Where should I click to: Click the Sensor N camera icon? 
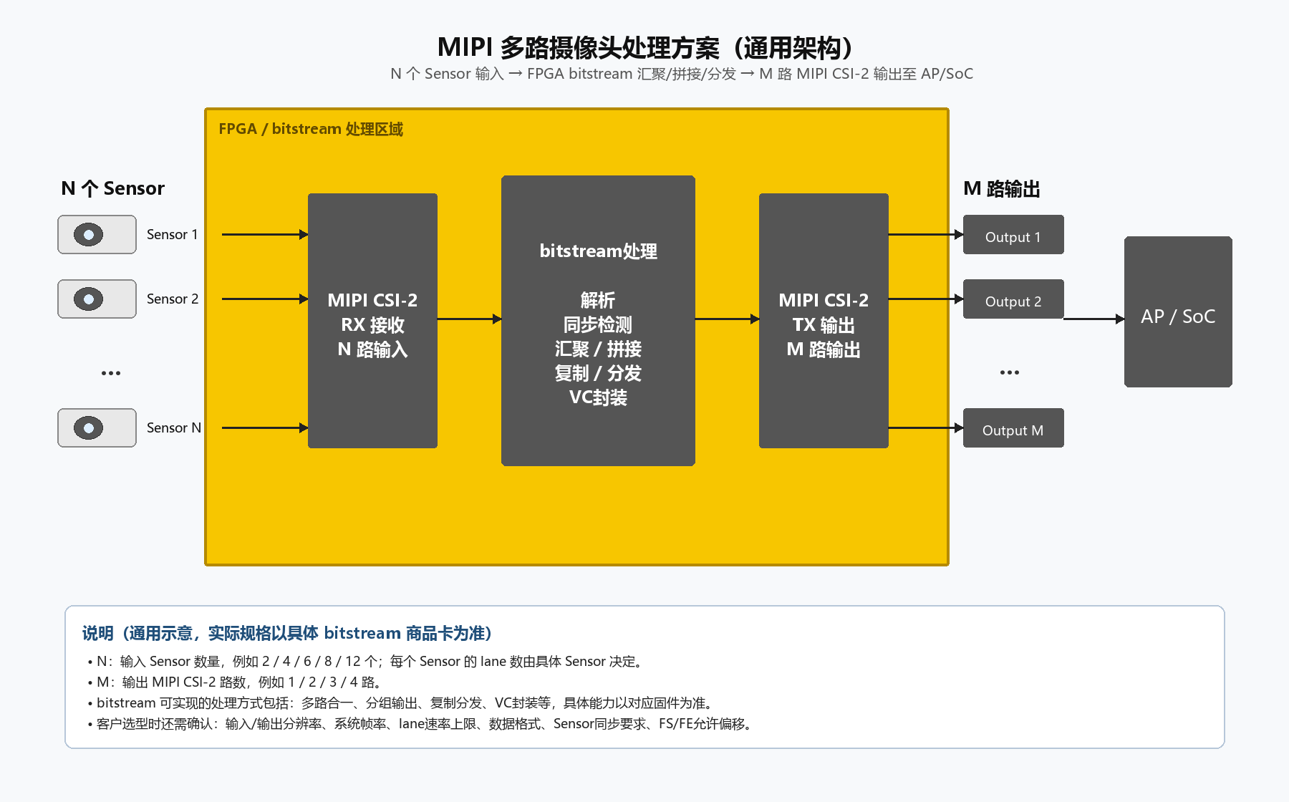tap(97, 428)
